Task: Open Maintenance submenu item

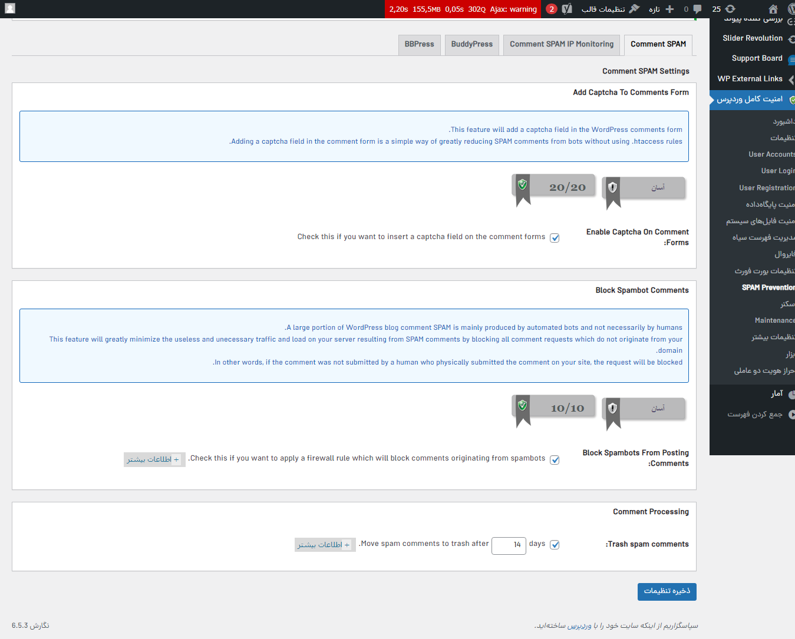Action: 774,320
